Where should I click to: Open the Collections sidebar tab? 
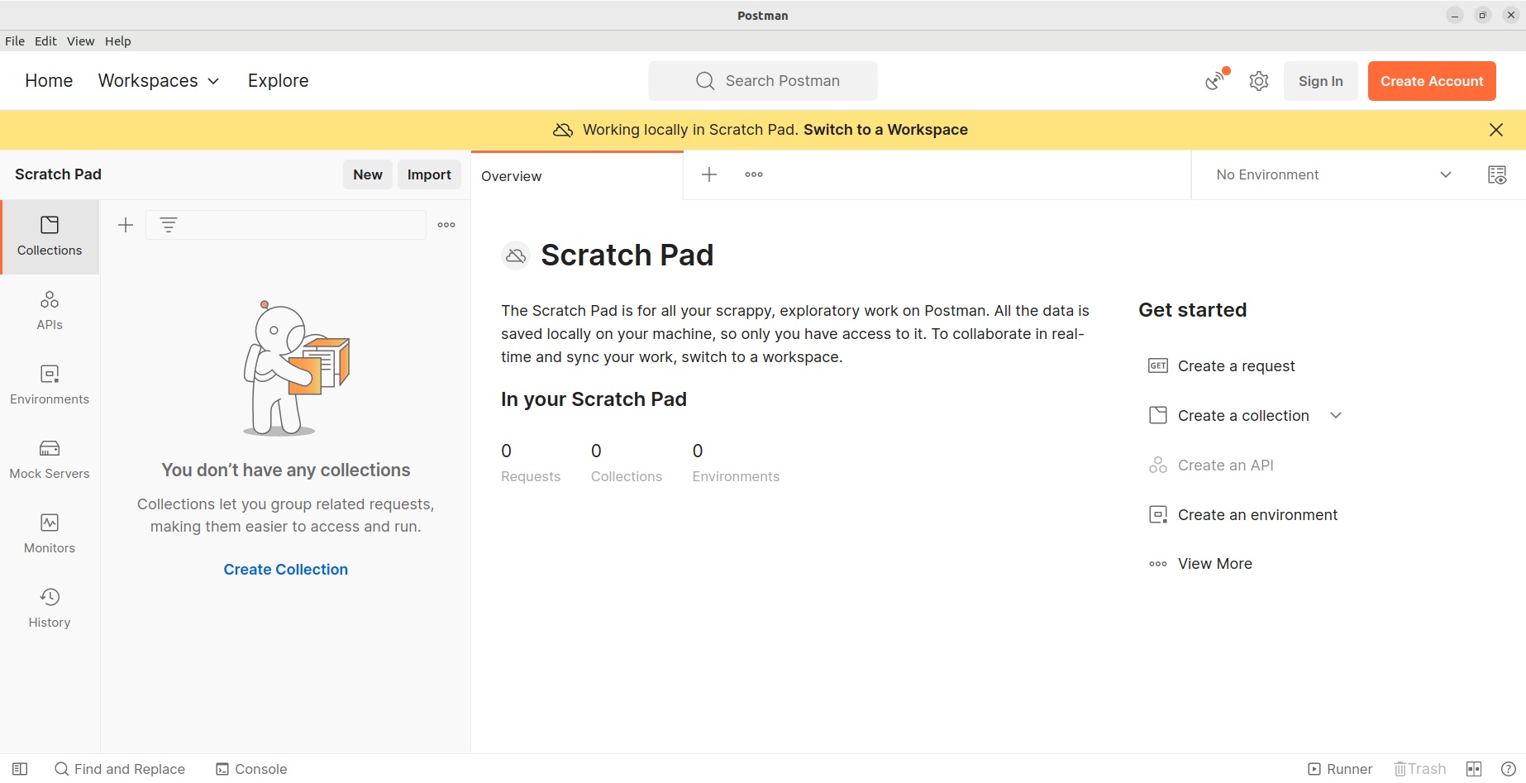[x=50, y=236]
